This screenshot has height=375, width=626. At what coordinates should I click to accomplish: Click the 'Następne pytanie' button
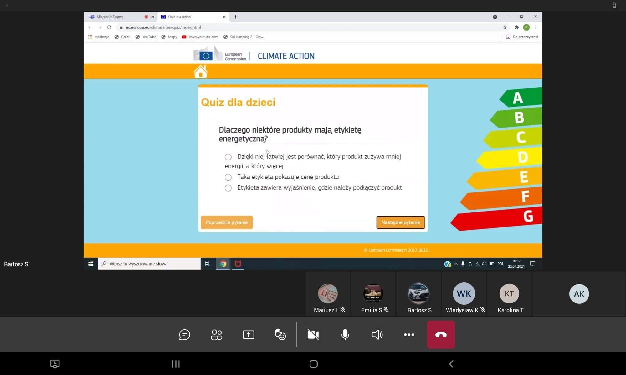coord(400,222)
